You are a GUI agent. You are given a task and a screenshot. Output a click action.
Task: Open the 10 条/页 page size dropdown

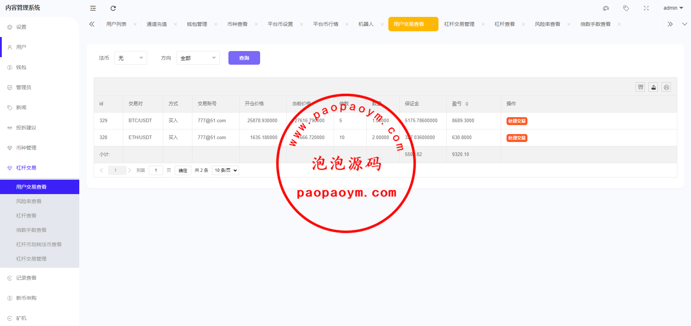click(225, 170)
